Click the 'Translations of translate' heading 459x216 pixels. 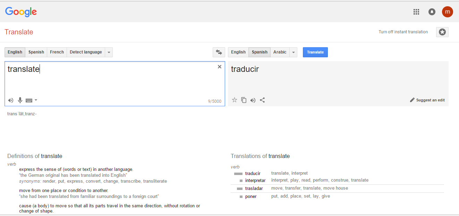260,156
